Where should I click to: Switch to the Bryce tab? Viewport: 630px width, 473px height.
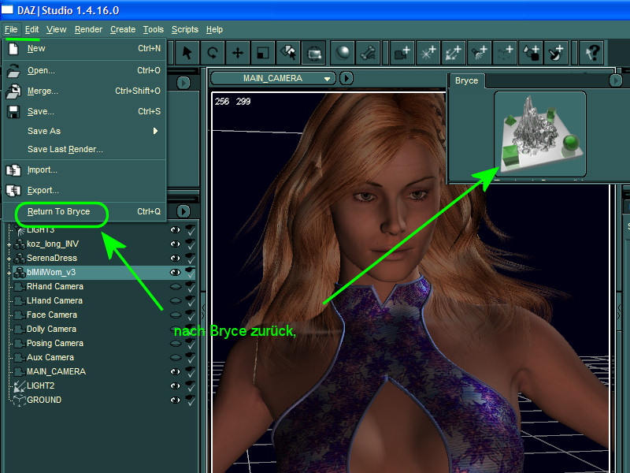(x=466, y=81)
